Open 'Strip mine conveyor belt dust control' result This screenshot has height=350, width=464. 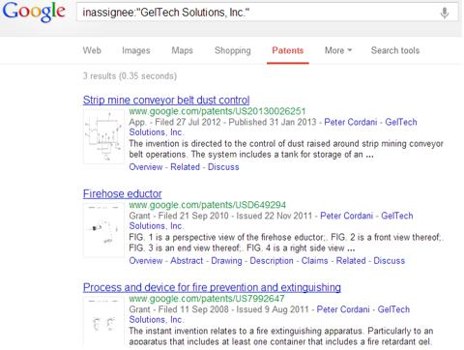click(x=166, y=101)
